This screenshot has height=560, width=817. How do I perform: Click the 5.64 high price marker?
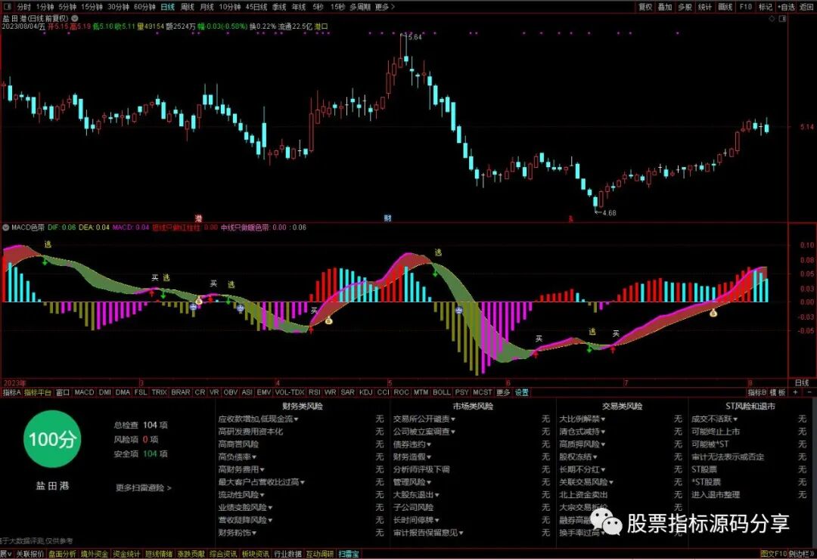pyautogui.click(x=415, y=37)
